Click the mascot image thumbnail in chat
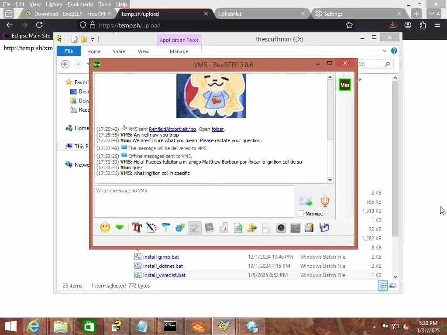The image size is (447, 335). tap(211, 96)
